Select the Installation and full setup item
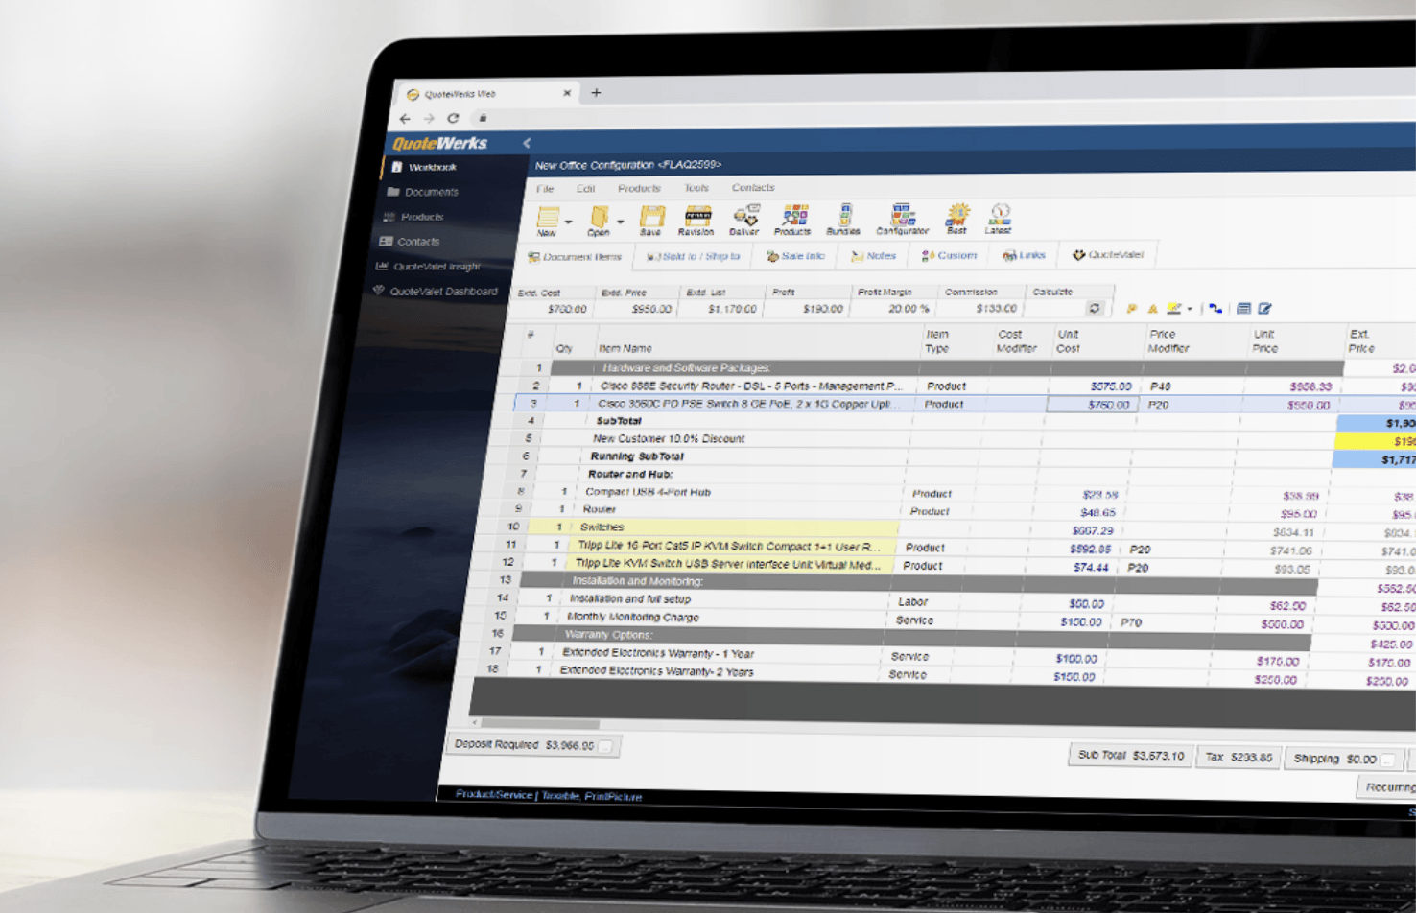 630,598
